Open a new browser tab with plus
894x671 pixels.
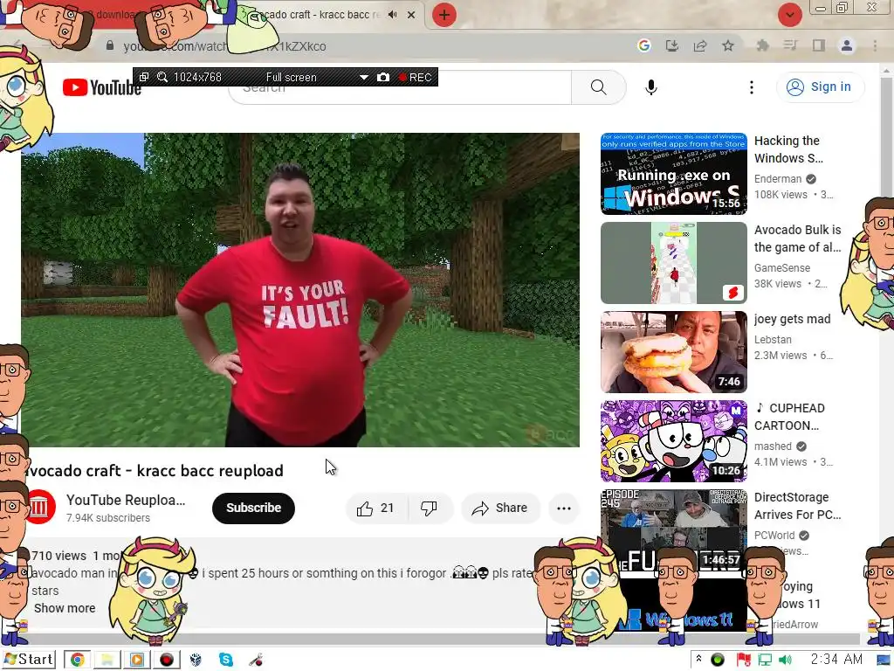tap(444, 15)
